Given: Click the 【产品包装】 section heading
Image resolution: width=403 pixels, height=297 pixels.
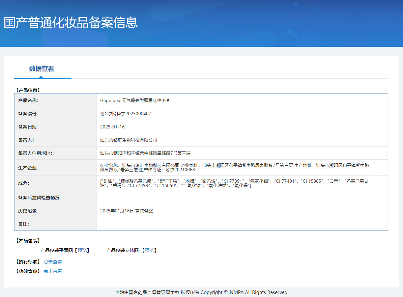Looking at the screenshot, I should pos(27,241).
